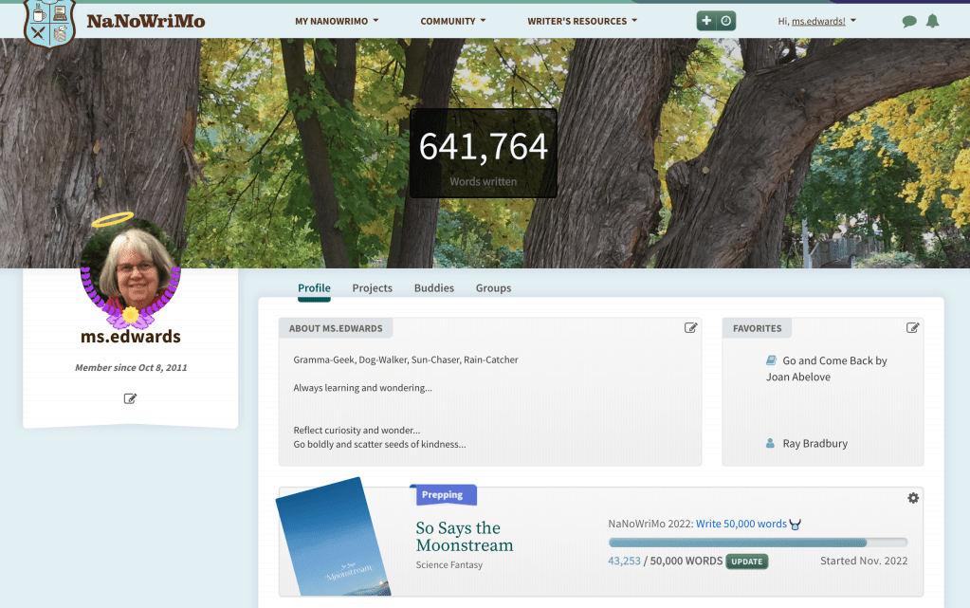The height and width of the screenshot is (608, 970).
Task: Edit the Favorites section
Action: [x=912, y=328]
